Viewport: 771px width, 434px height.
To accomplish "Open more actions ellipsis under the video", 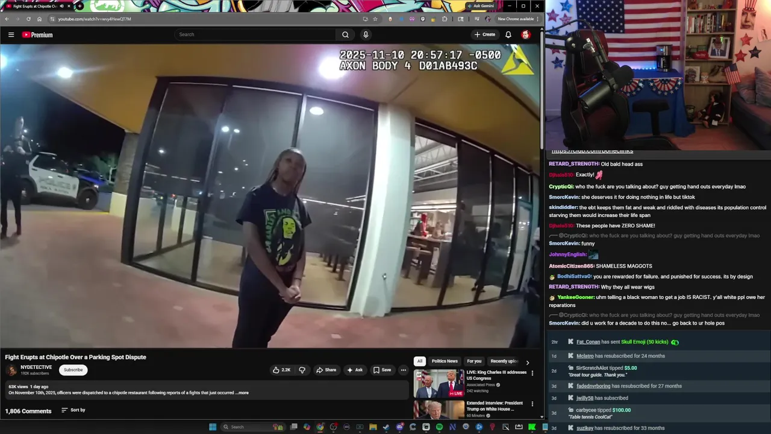I will pyautogui.click(x=404, y=370).
